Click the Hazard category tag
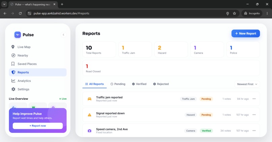272x142 pixels. pos(191,115)
